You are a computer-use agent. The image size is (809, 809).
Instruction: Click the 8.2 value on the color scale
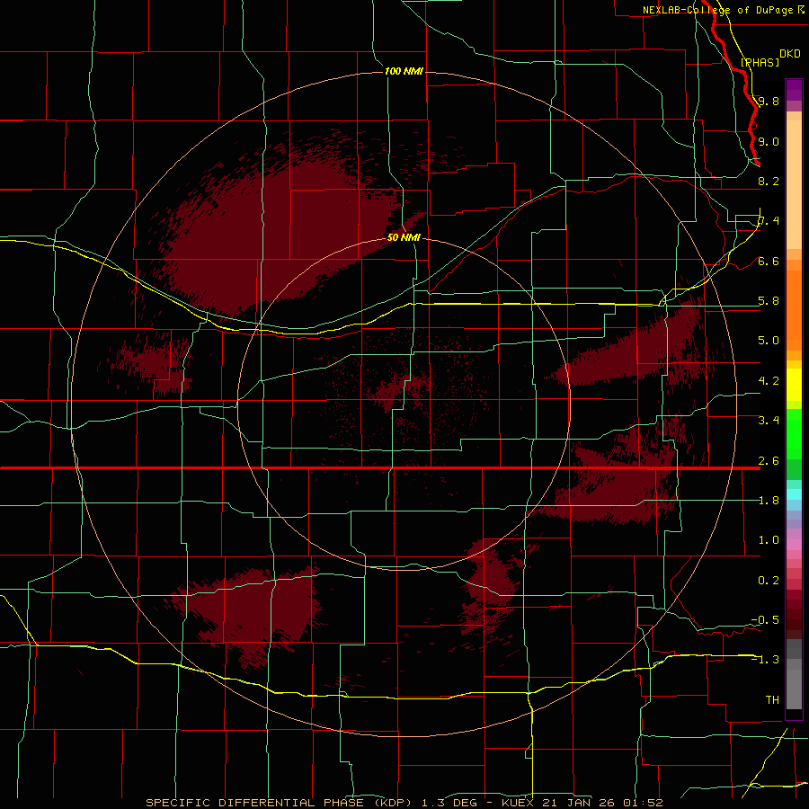769,181
